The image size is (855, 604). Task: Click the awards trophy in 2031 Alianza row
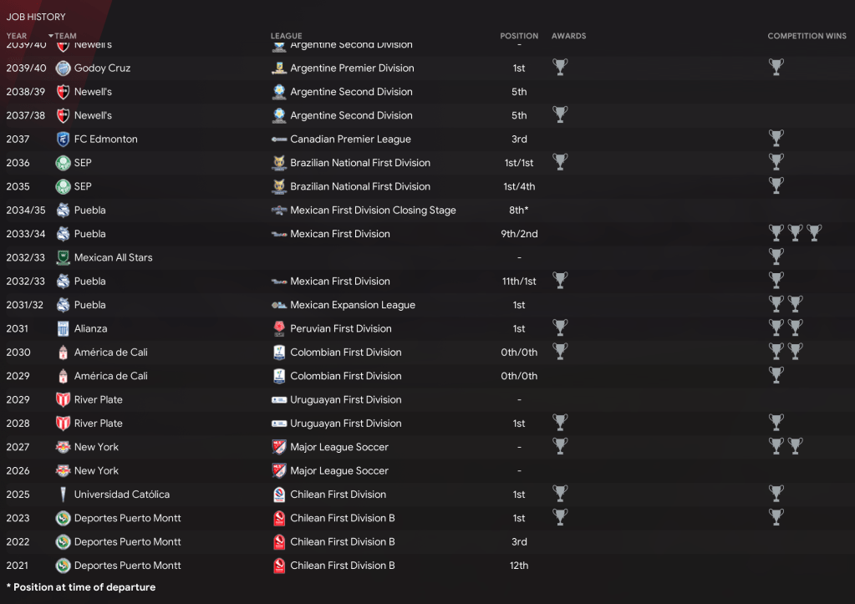coord(560,328)
